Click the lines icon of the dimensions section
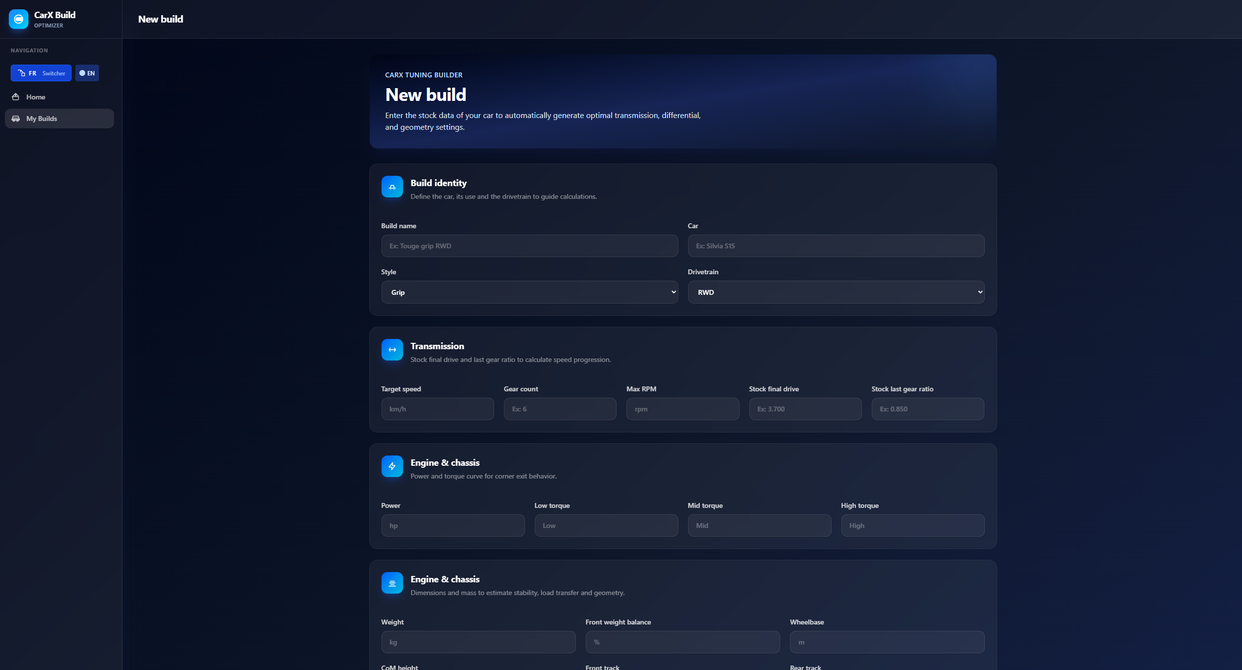 [392, 583]
